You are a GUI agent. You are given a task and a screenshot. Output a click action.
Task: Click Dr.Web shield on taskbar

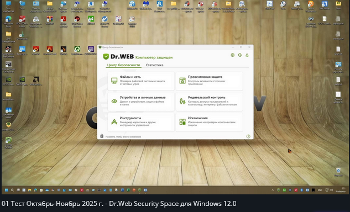point(140,190)
